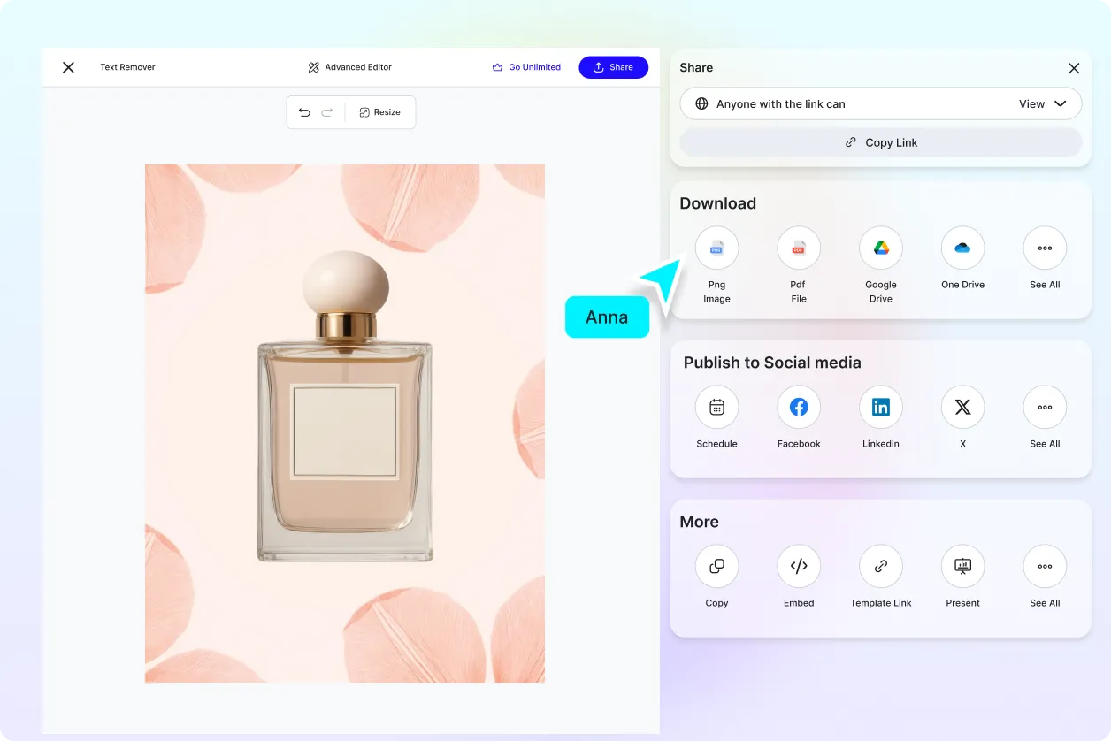The height and width of the screenshot is (741, 1111).
Task: Save the image to Google Drive
Action: point(880,248)
